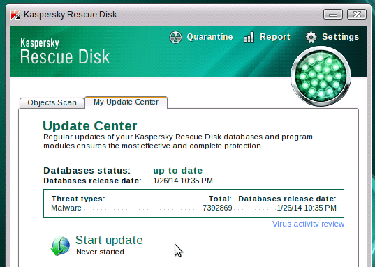375x267 pixels.
Task: Open the Report bar chart icon
Action: pyautogui.click(x=249, y=37)
